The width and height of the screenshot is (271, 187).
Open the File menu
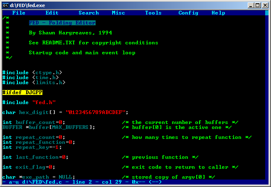(19, 13)
